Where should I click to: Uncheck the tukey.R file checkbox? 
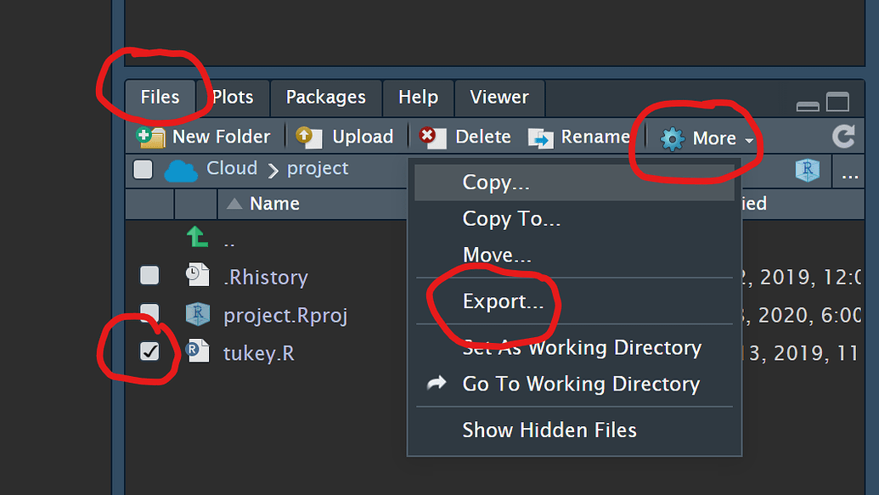pos(149,352)
